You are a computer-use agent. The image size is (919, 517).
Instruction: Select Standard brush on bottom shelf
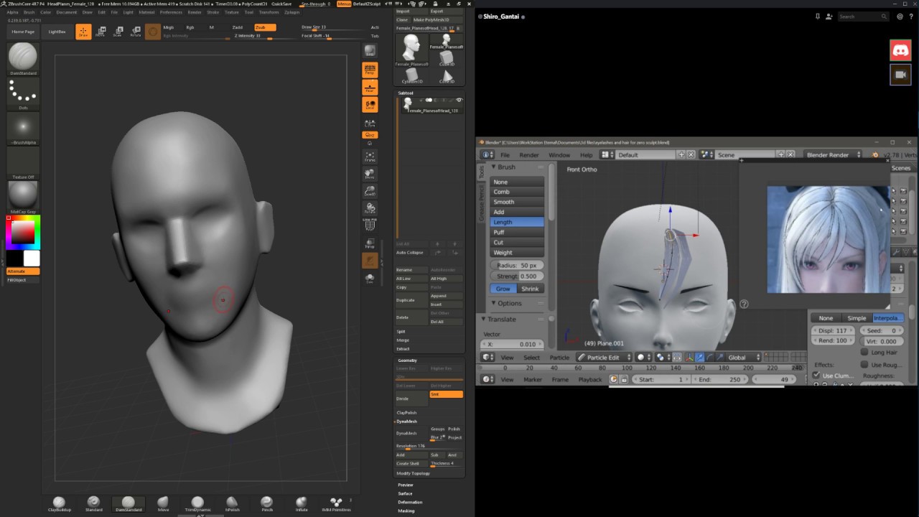pos(93,504)
